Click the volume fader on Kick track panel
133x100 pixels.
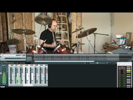(7, 57)
